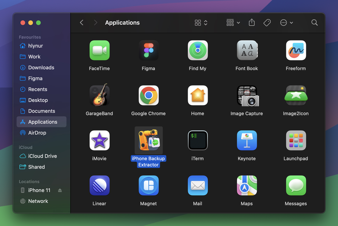Image resolution: width=338 pixels, height=226 pixels.
Task: Open the Group By dropdown
Action: pos(233,23)
